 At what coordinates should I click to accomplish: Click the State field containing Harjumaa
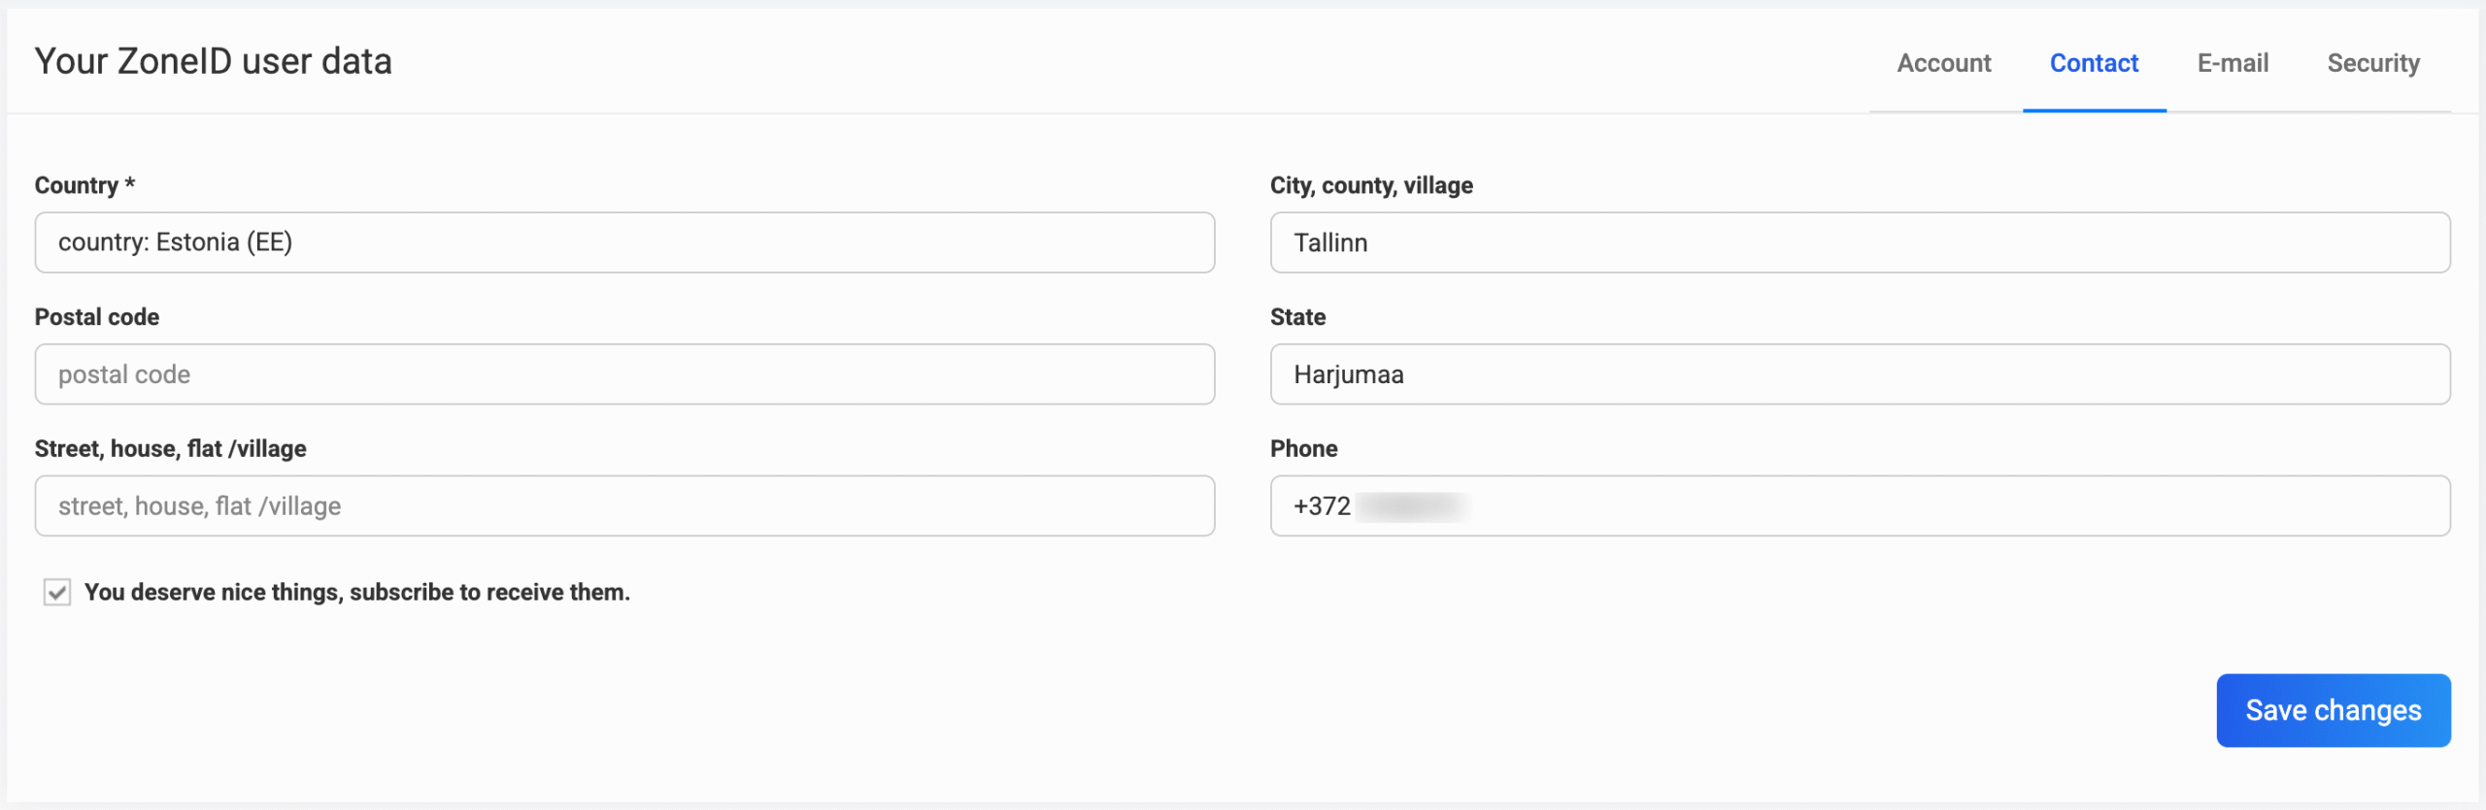pos(1860,374)
